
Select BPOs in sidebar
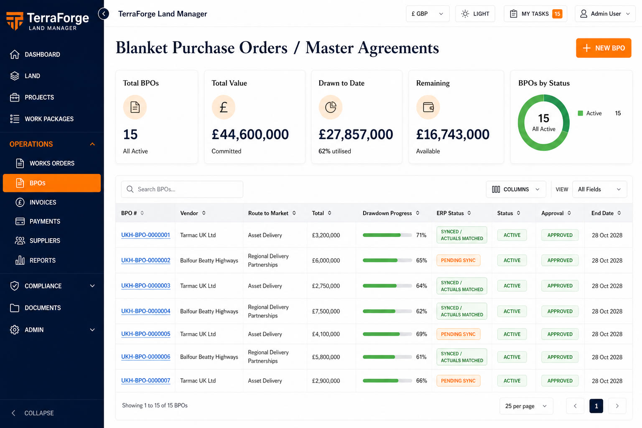(x=52, y=183)
